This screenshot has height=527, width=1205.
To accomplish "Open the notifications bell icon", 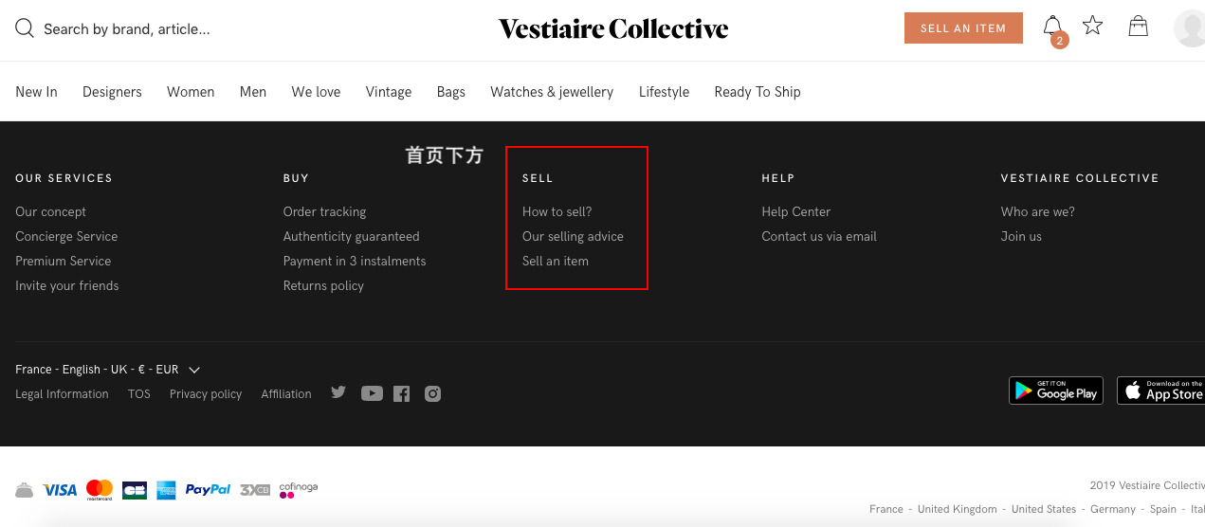I will pyautogui.click(x=1052, y=27).
